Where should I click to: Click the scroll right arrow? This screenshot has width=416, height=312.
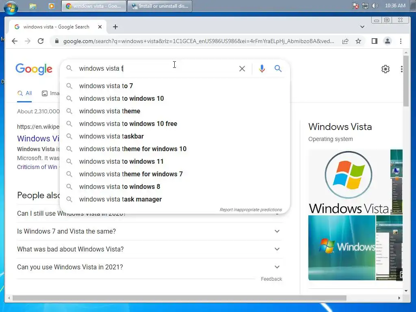[399, 298]
